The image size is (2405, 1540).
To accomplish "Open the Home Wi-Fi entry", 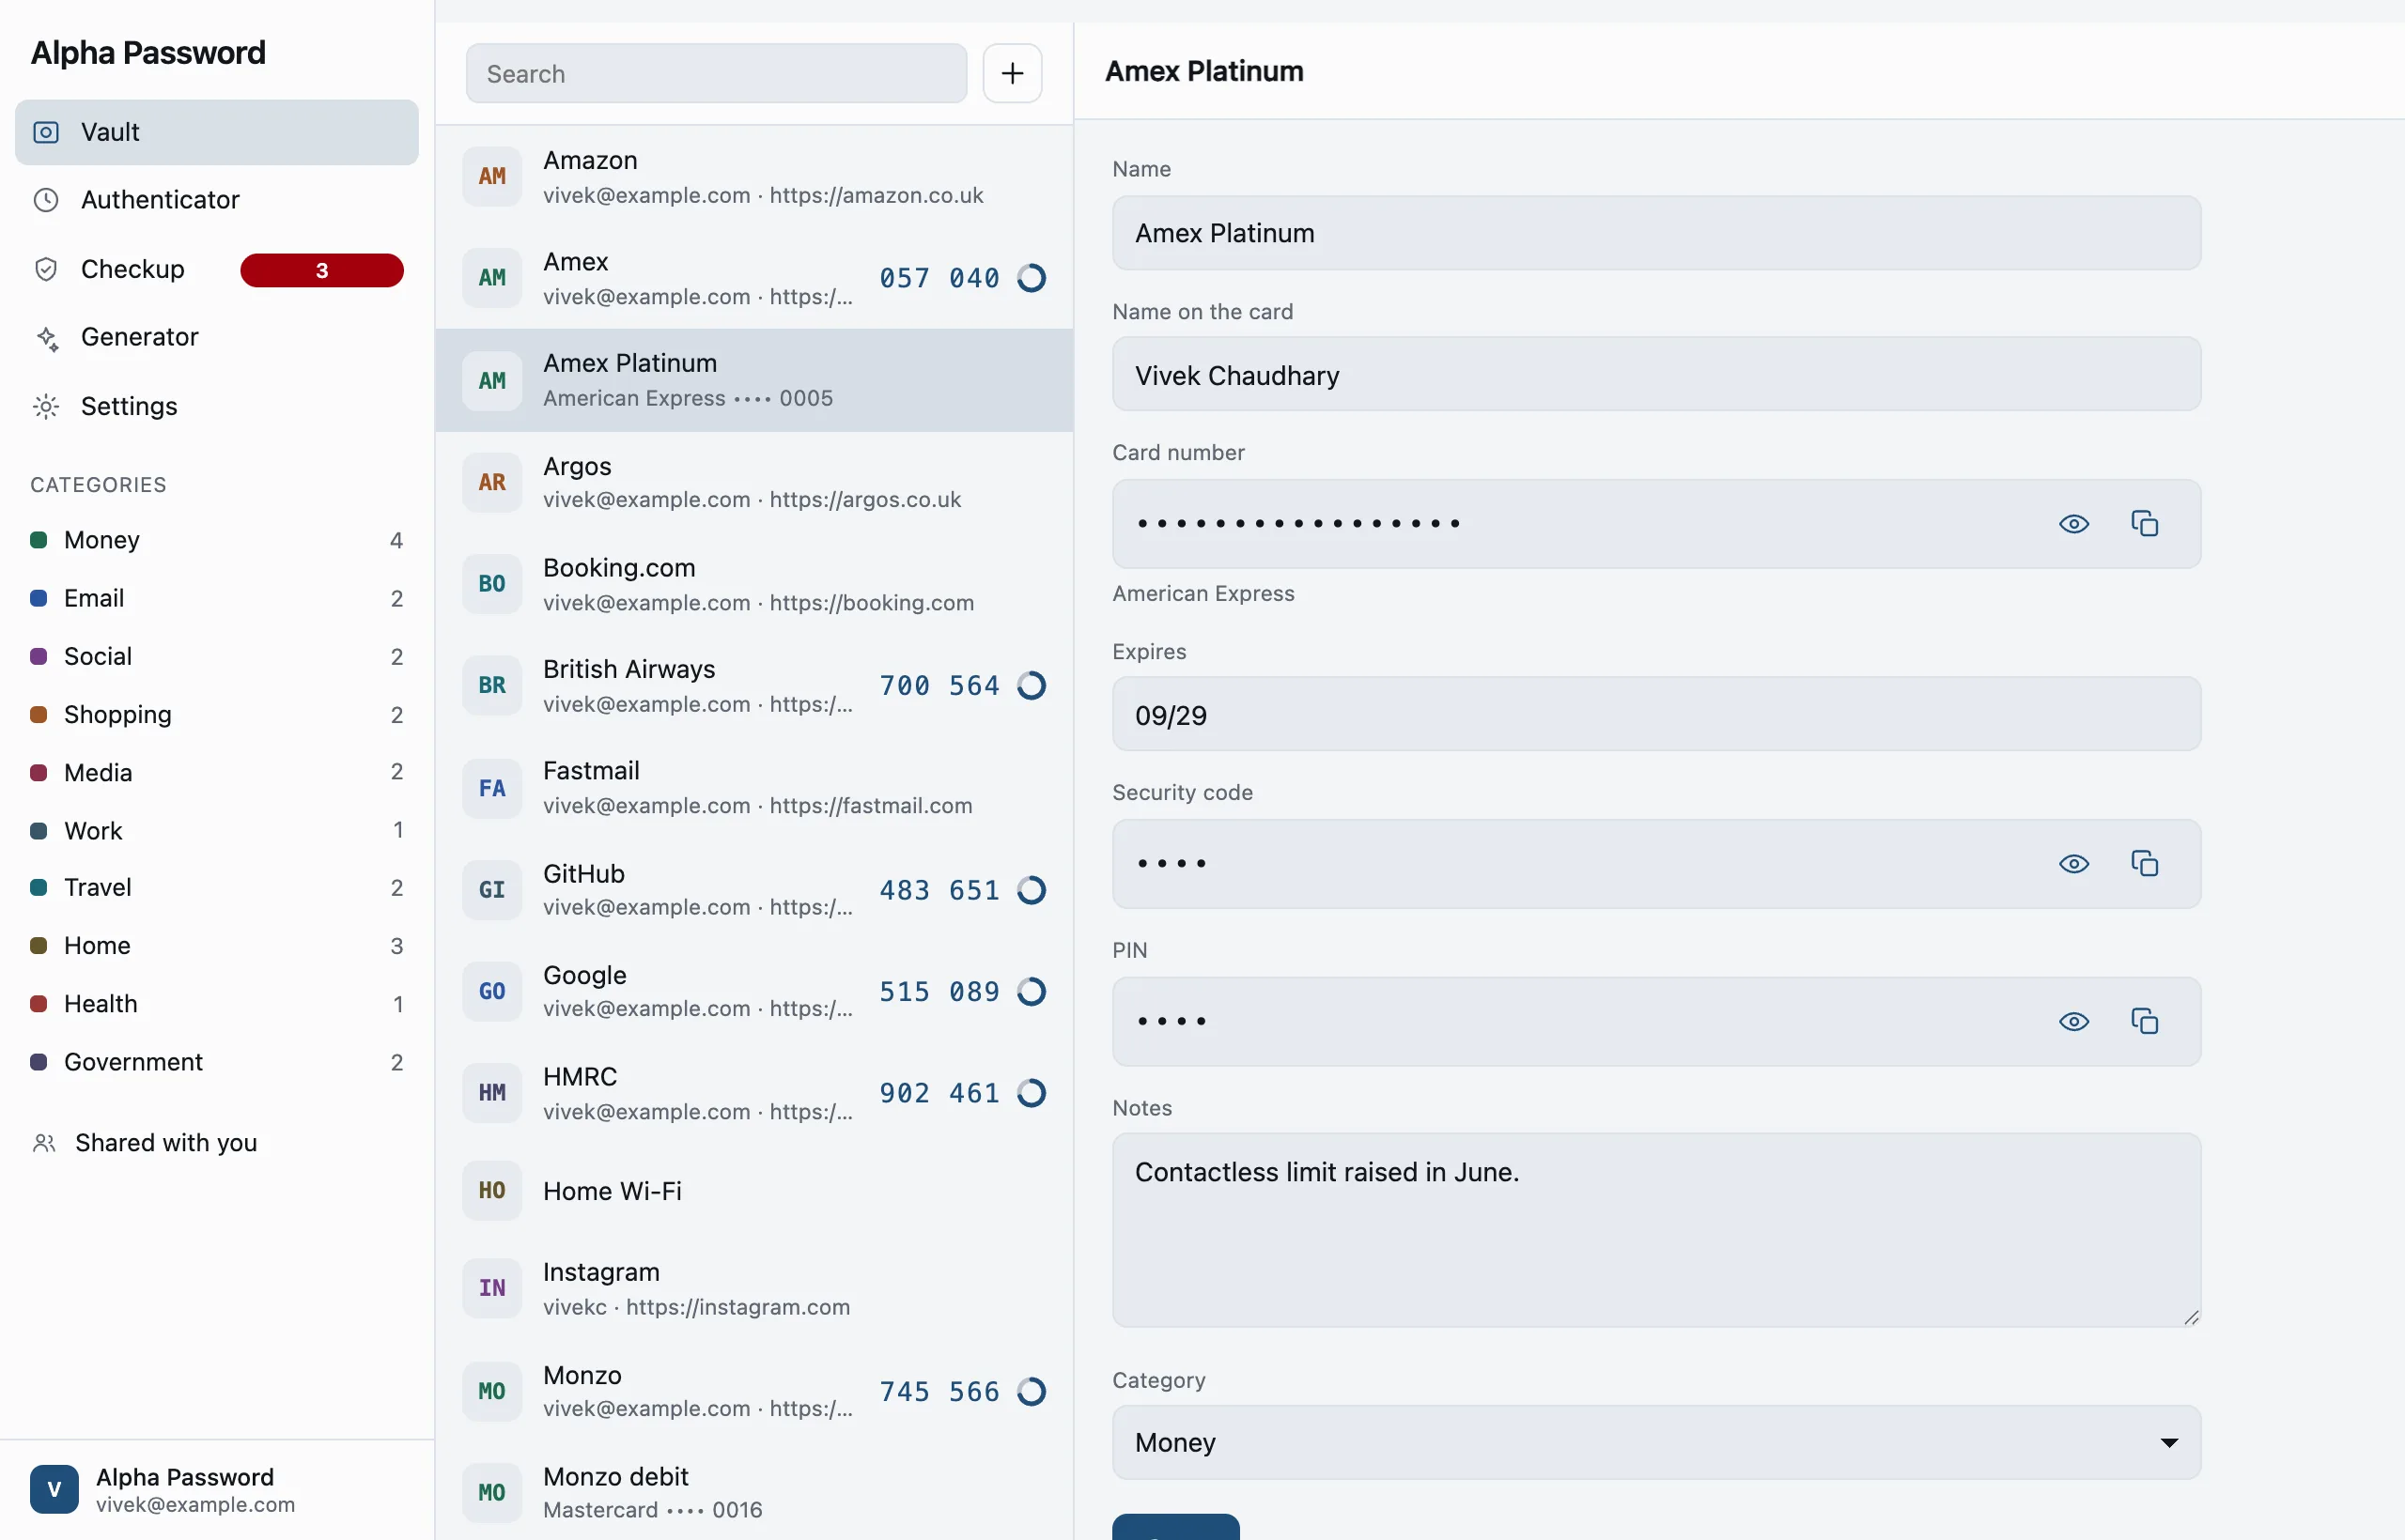I will click(x=754, y=1190).
